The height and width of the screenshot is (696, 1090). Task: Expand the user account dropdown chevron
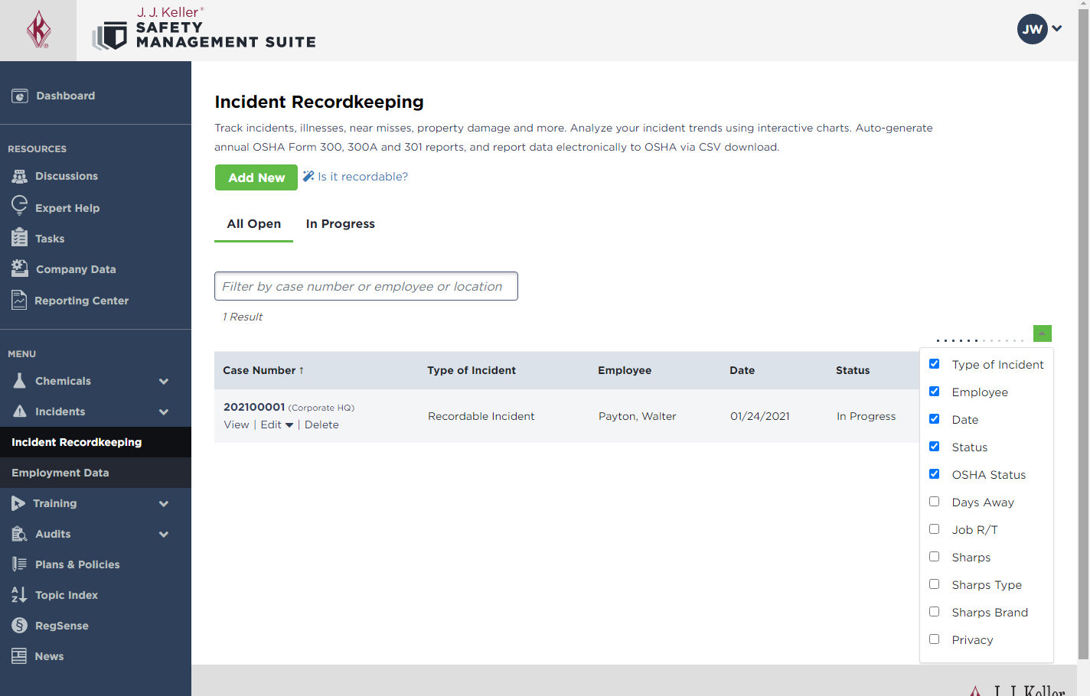click(1057, 28)
